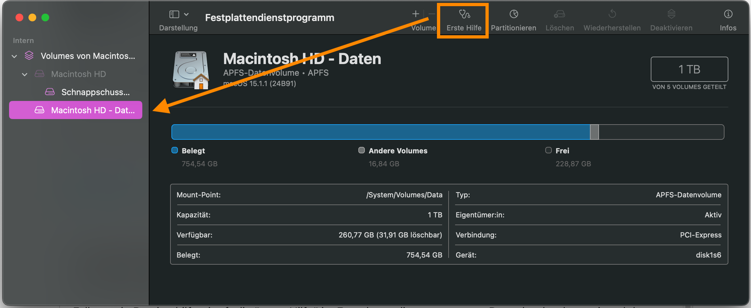Screen dimensions: 751x308
Task: Select Schnappschuss volume in sidebar
Action: click(x=95, y=92)
